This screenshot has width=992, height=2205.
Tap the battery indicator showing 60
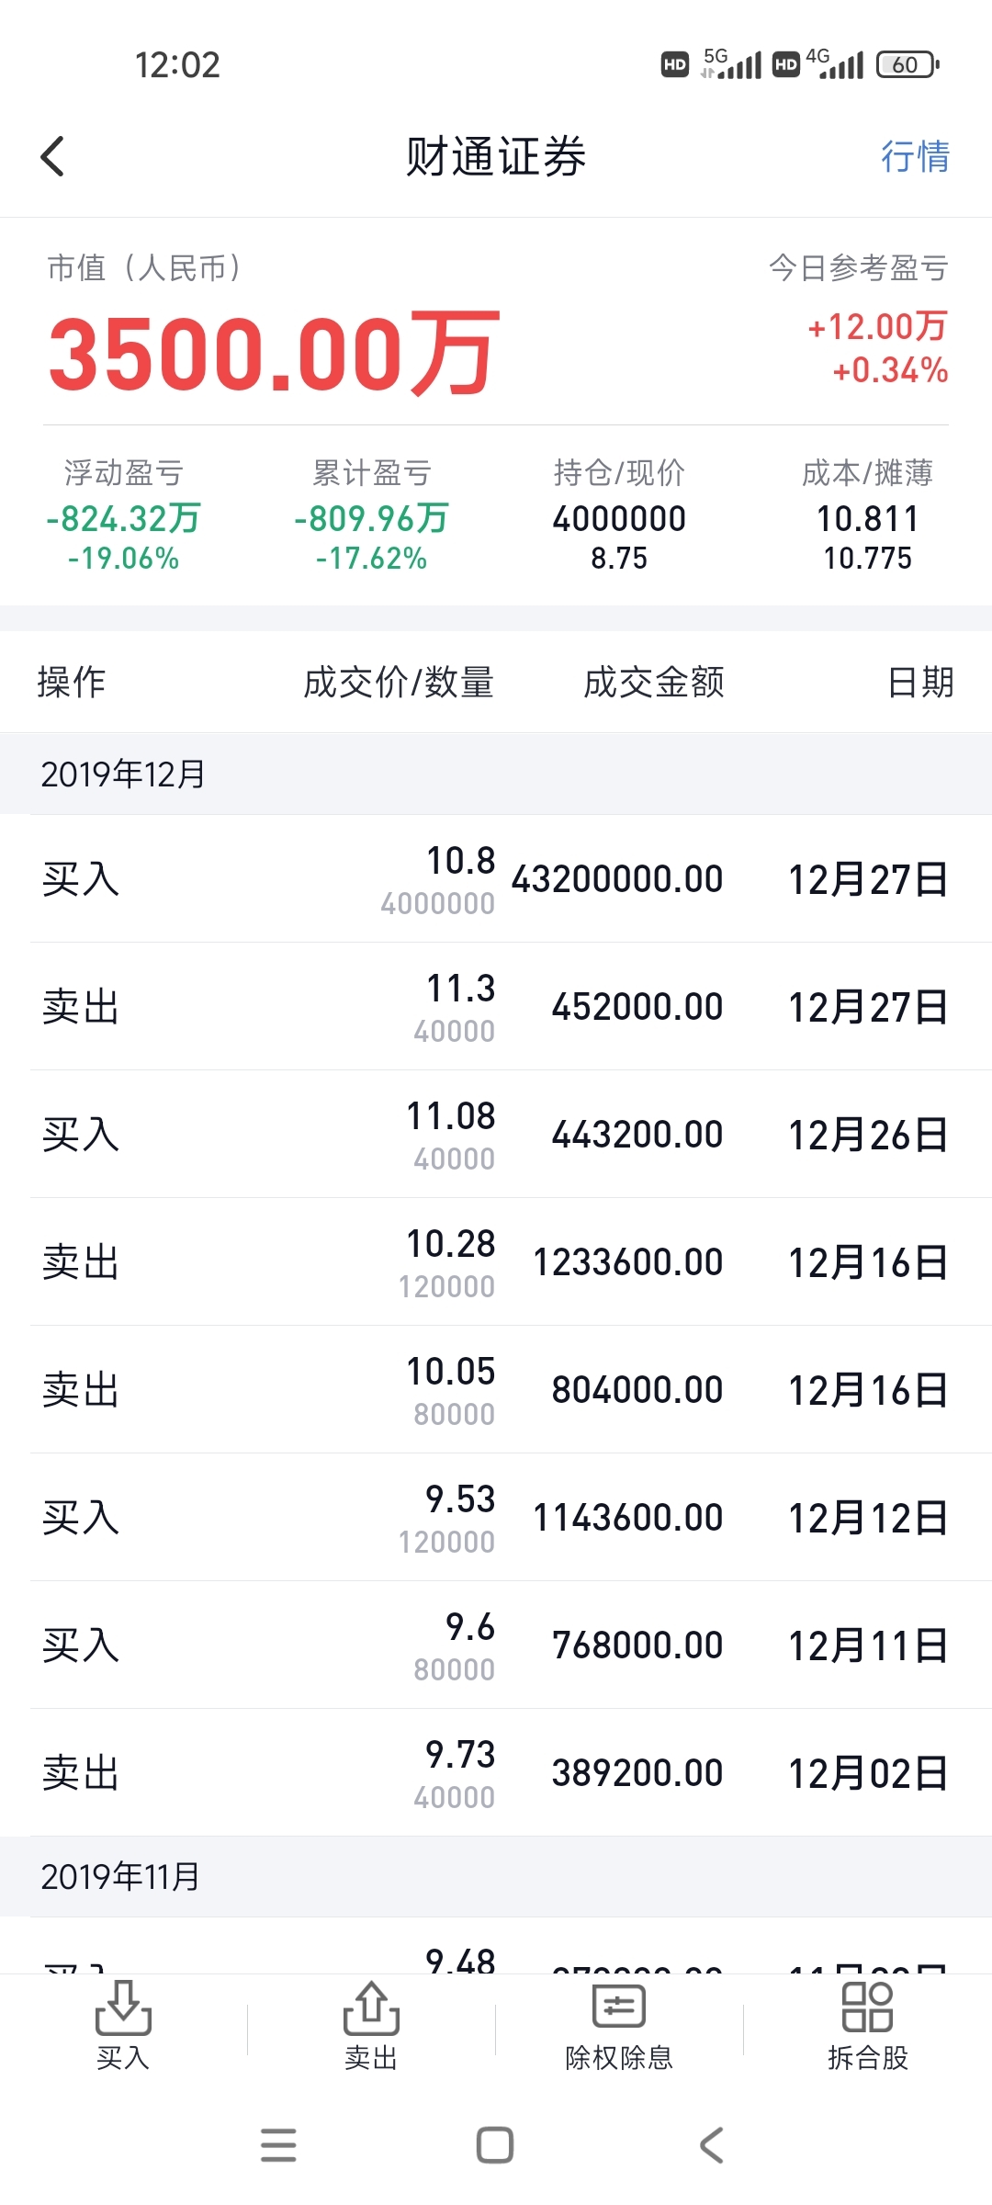pyautogui.click(x=907, y=64)
